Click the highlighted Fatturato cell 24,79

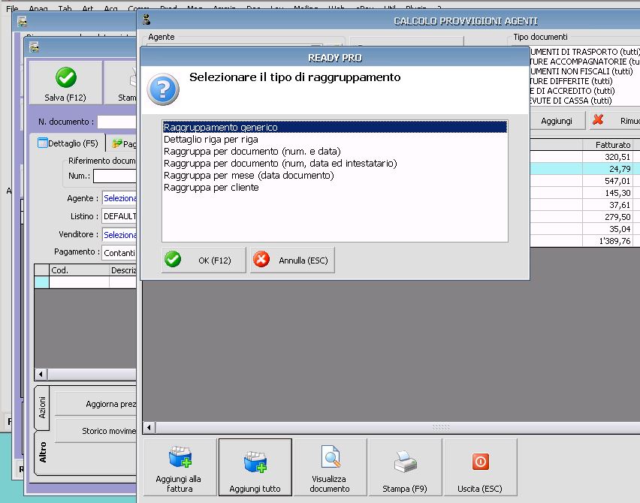point(608,168)
